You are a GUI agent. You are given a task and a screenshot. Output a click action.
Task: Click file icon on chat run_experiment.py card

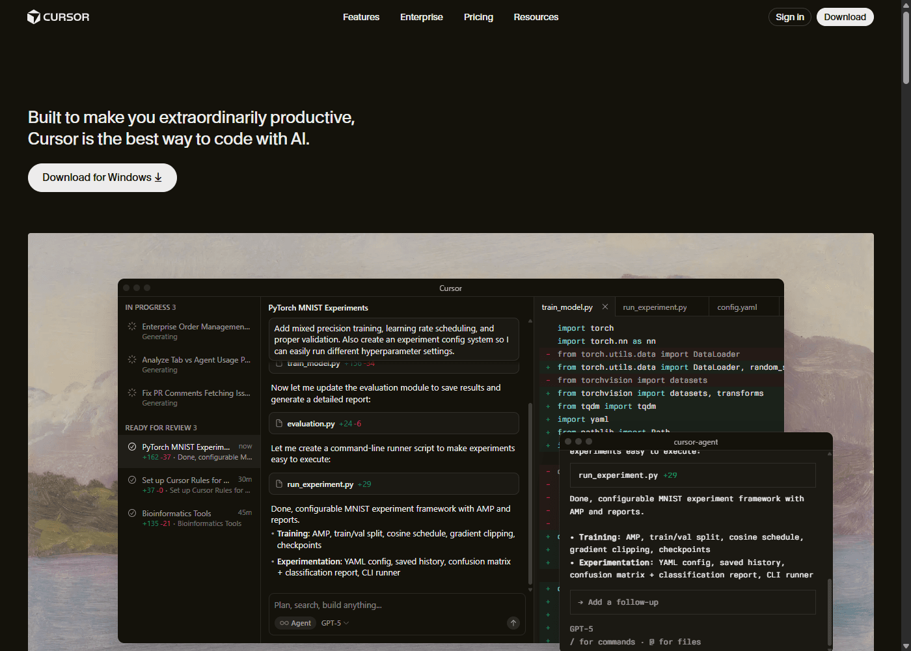279,484
